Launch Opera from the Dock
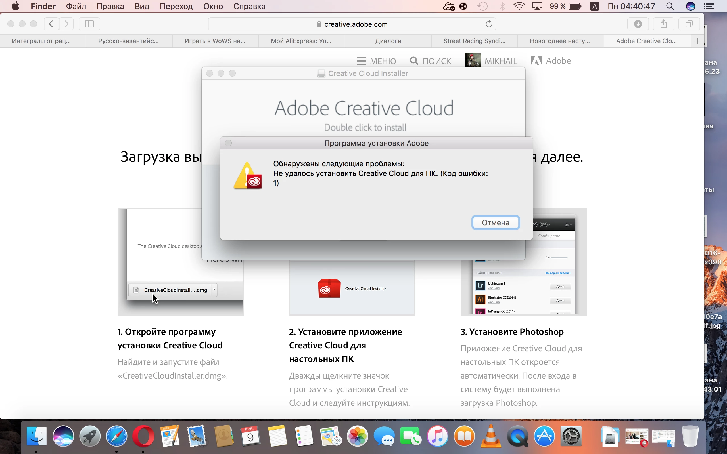This screenshot has height=454, width=727. 143,436
